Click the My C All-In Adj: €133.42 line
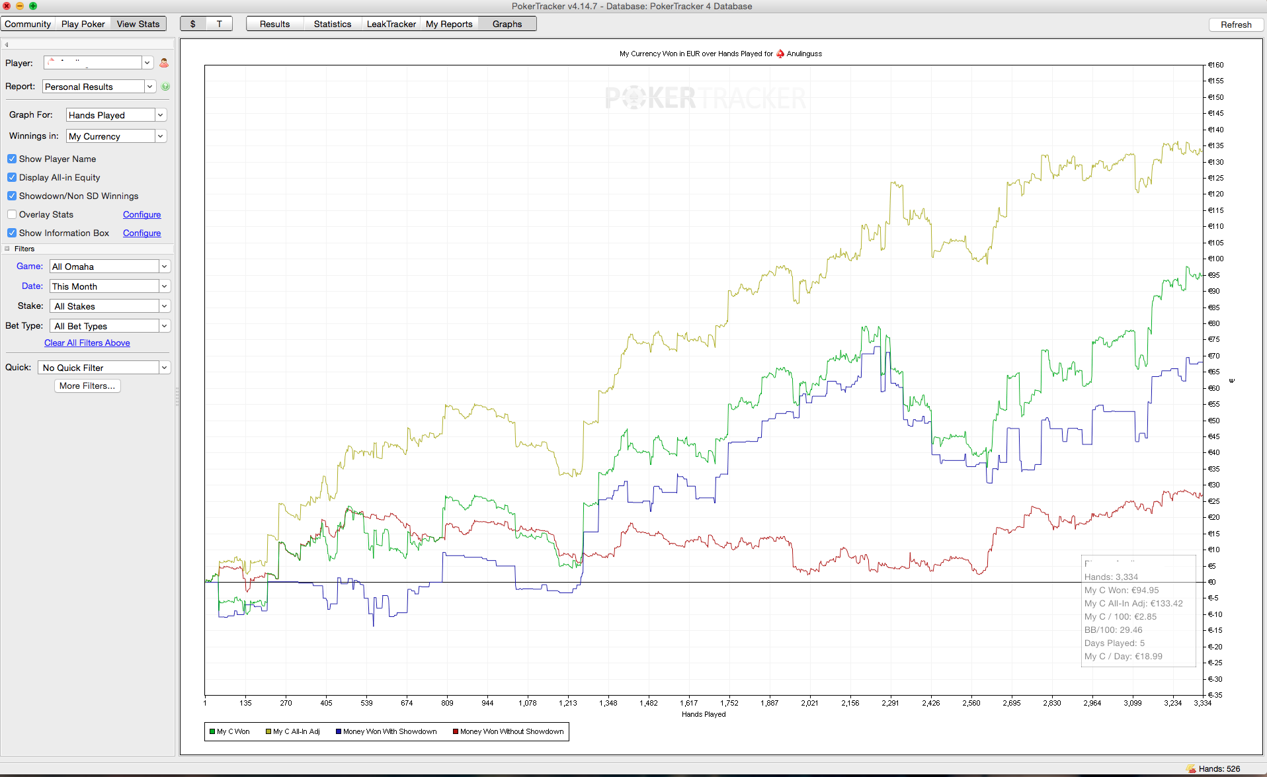Screen dimensions: 1267x777 coord(1133,604)
